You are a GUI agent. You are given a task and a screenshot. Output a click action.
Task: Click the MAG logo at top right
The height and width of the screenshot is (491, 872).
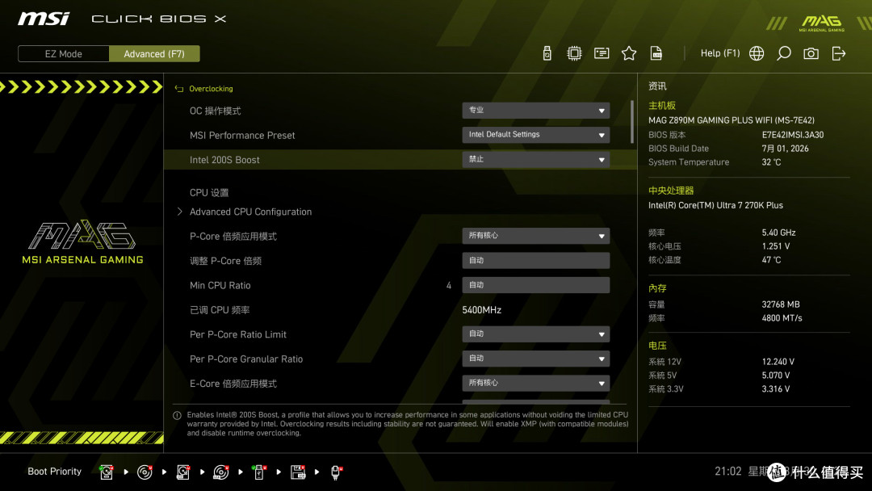(x=822, y=23)
